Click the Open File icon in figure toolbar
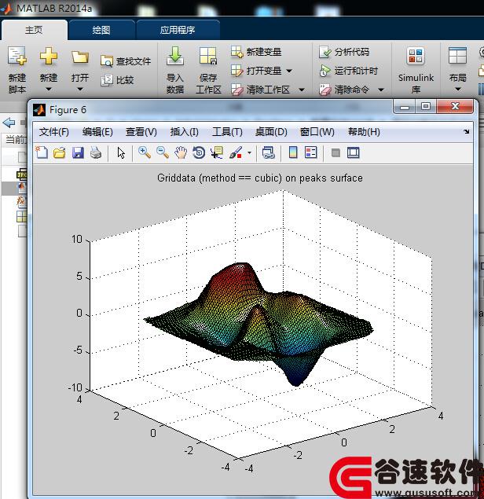 point(60,152)
